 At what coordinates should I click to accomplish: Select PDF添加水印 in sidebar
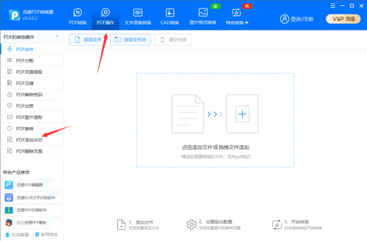pyautogui.click(x=32, y=140)
